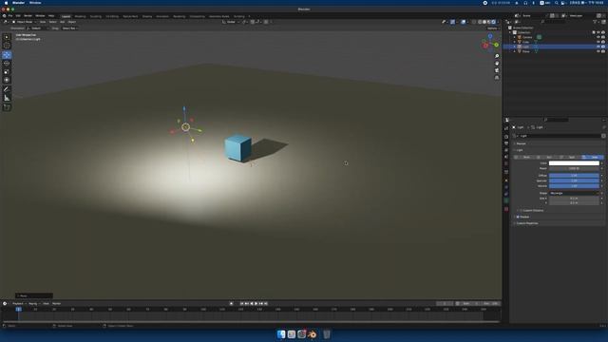
Task: Open the timeline Playback popover
Action: 18,304
